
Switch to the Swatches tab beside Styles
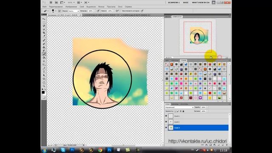(x=175, y=60)
